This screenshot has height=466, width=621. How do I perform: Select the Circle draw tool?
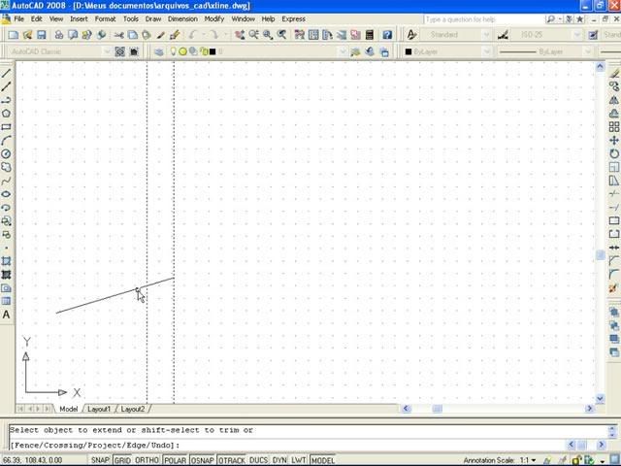coord(6,153)
